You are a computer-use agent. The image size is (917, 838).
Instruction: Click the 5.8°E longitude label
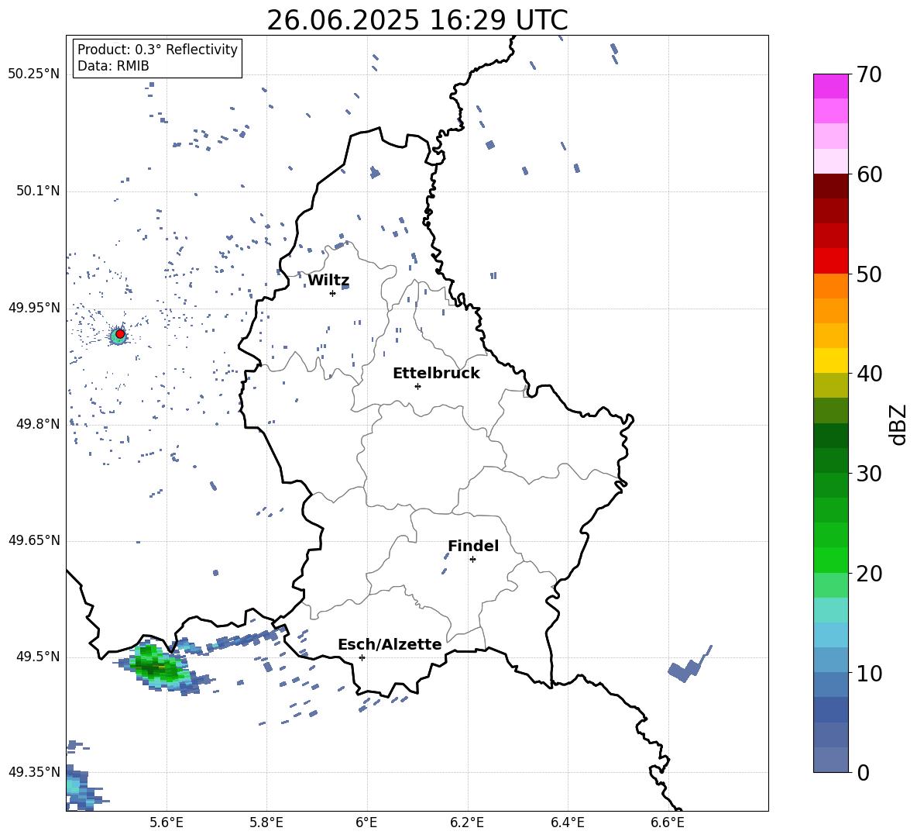[x=266, y=822]
